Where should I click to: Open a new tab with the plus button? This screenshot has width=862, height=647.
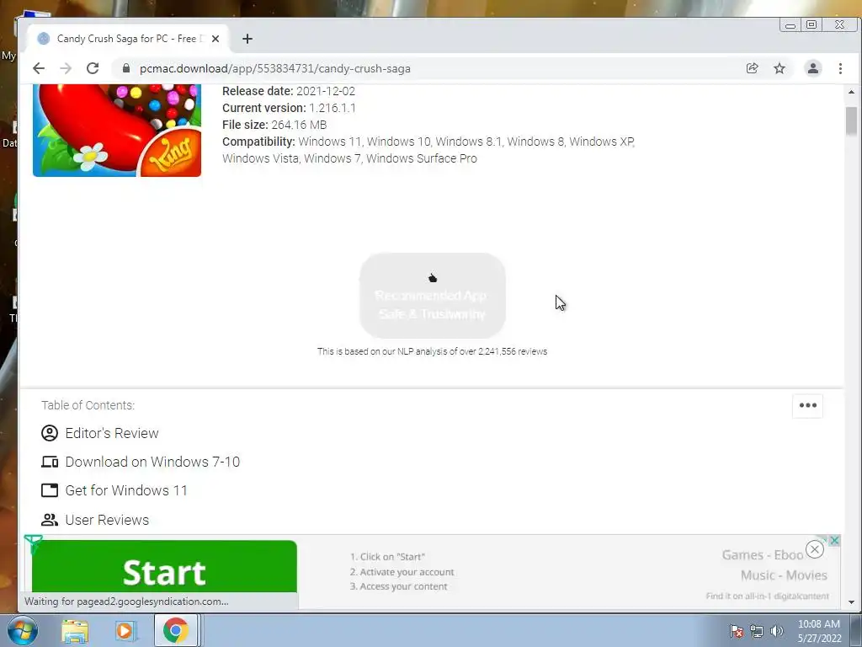click(x=247, y=39)
